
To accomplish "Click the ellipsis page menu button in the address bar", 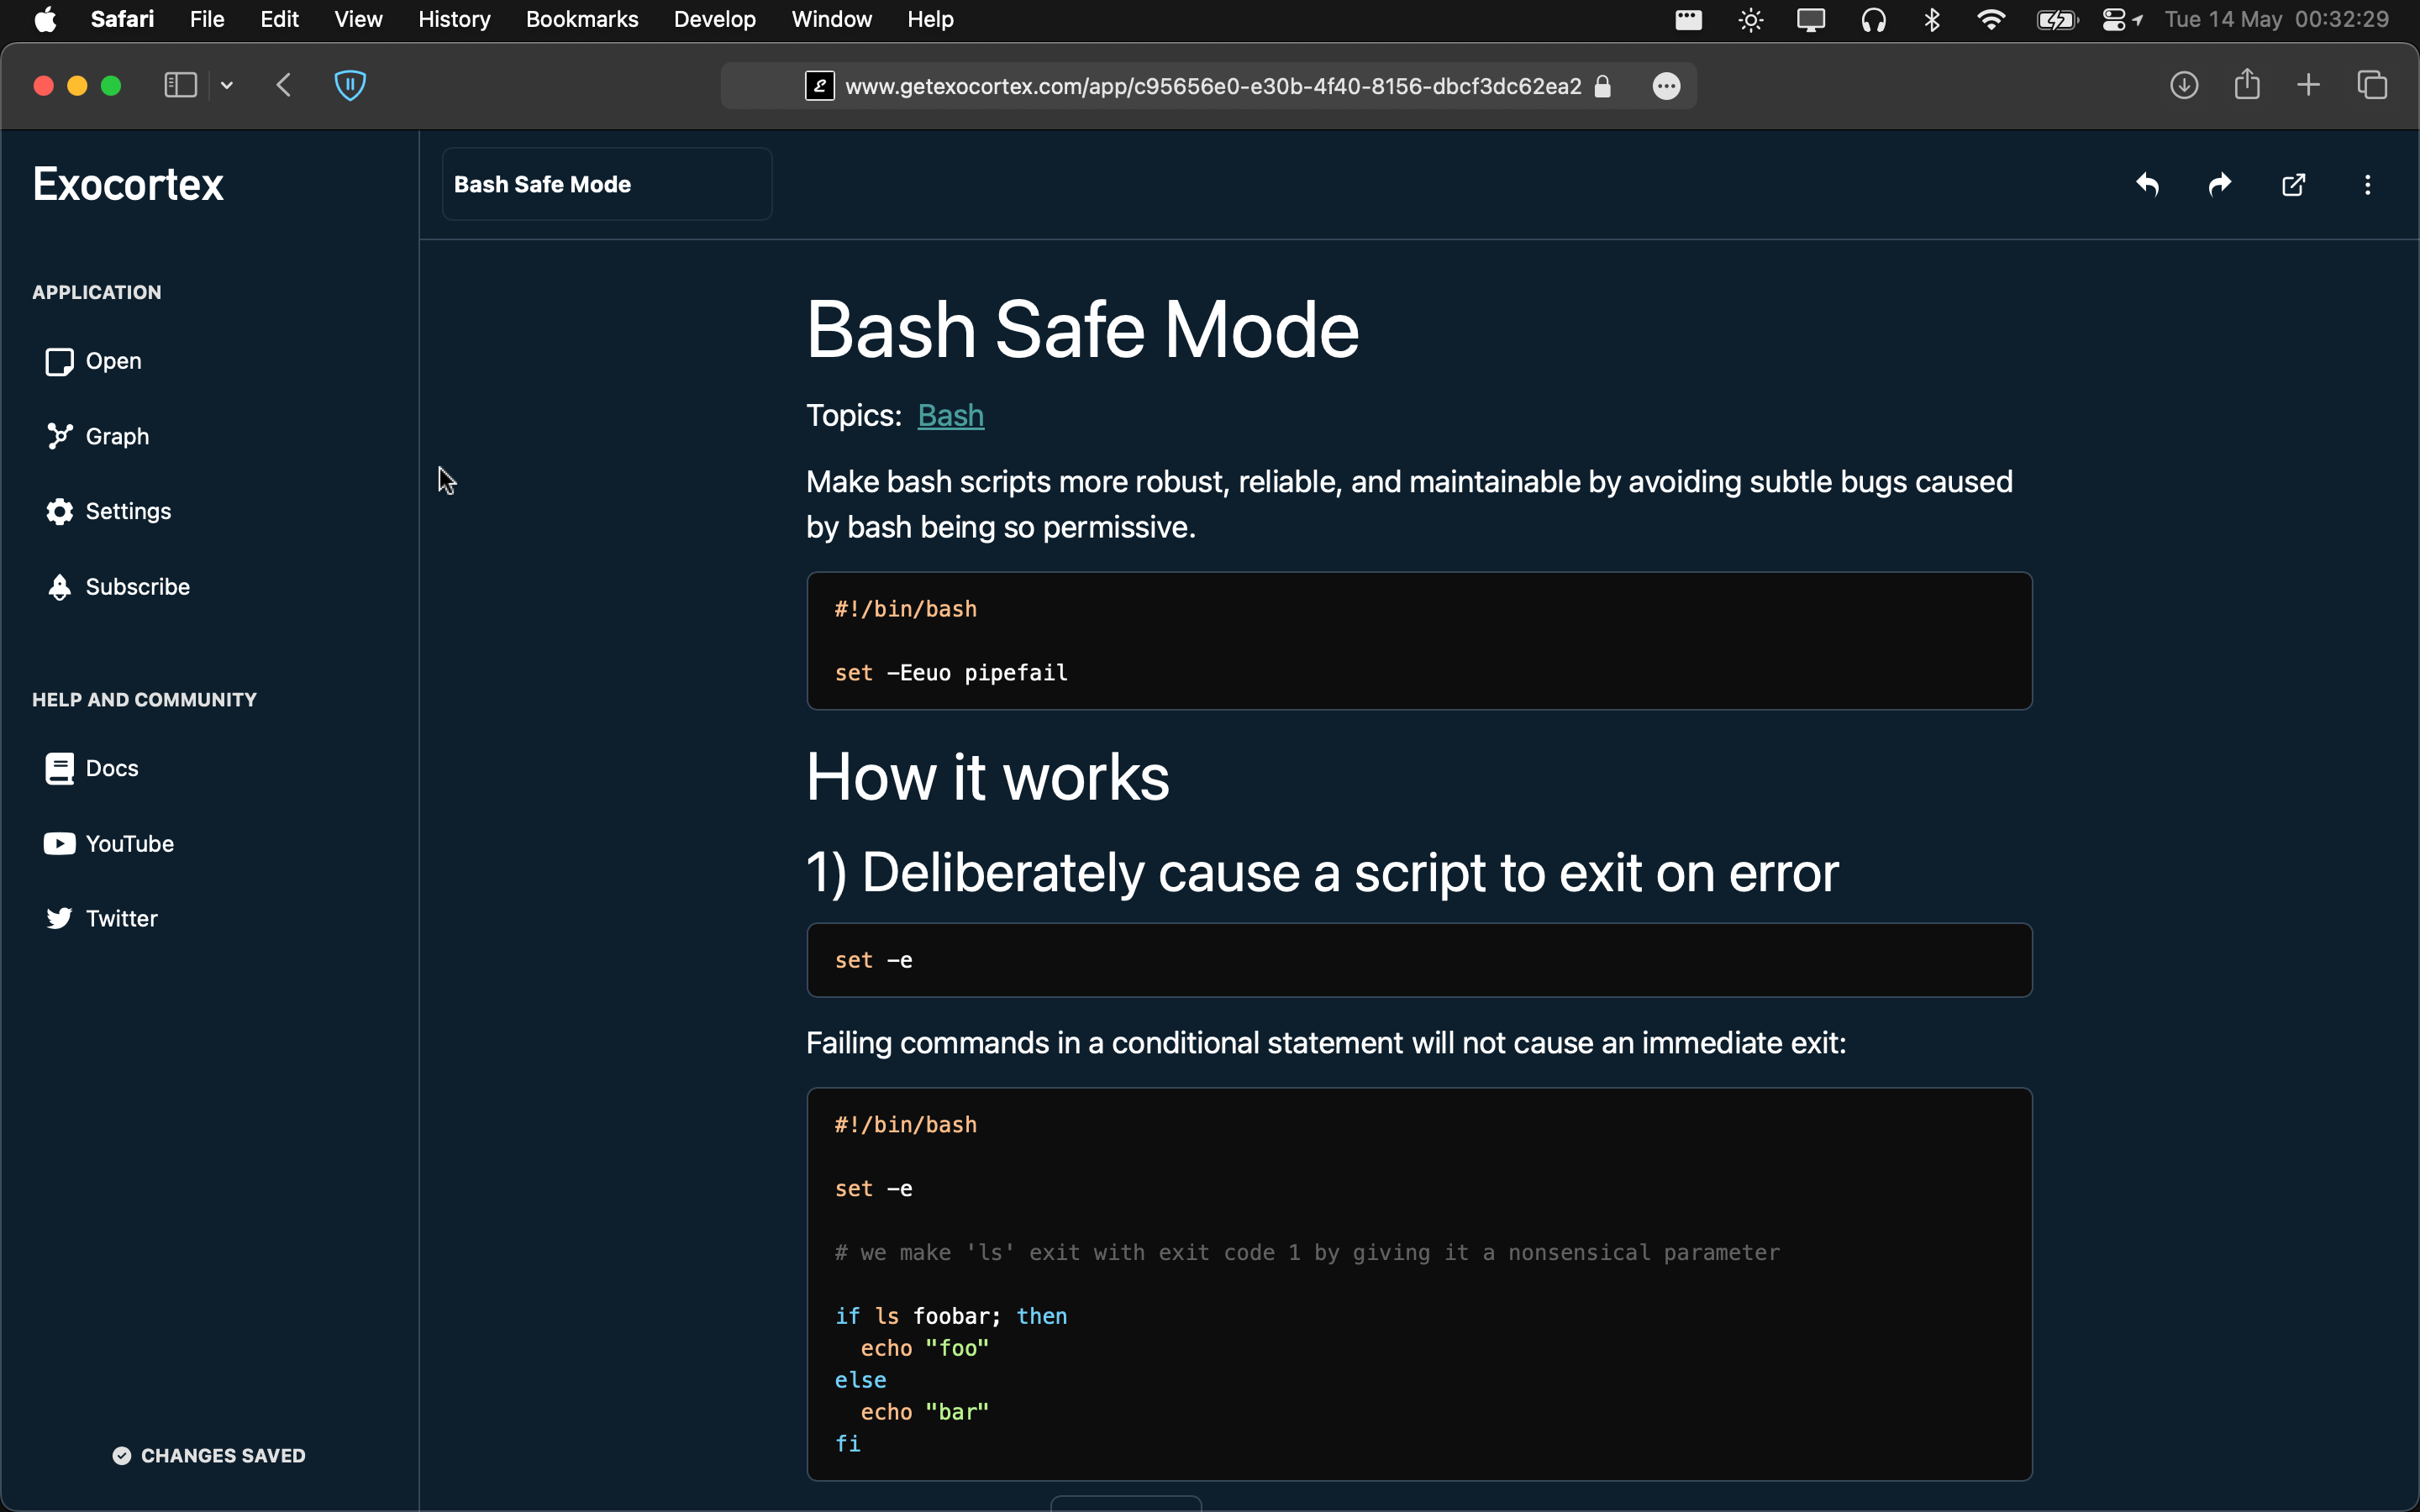I will (1666, 86).
